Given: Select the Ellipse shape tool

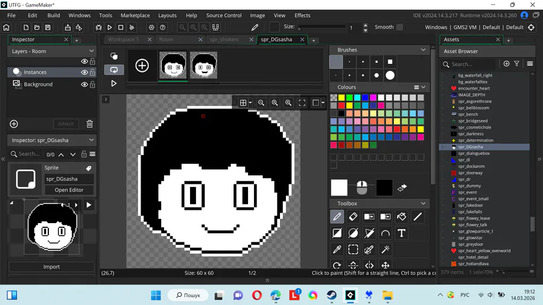Looking at the screenshot, I should coord(353,233).
